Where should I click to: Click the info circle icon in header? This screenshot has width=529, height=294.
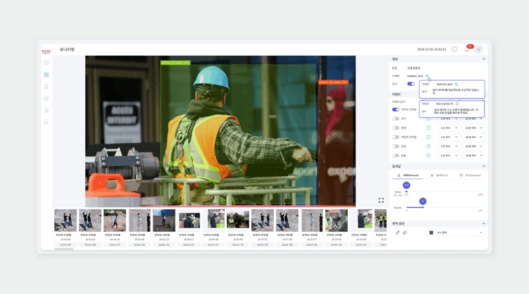pyautogui.click(x=454, y=49)
